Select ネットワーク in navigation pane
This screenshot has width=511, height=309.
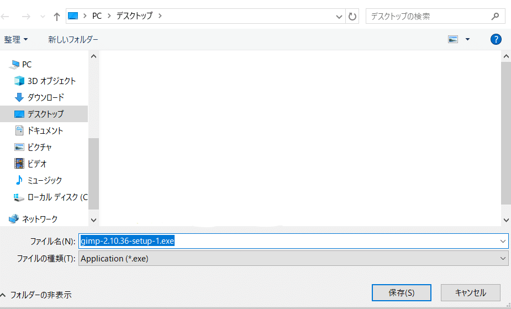pyautogui.click(x=39, y=219)
